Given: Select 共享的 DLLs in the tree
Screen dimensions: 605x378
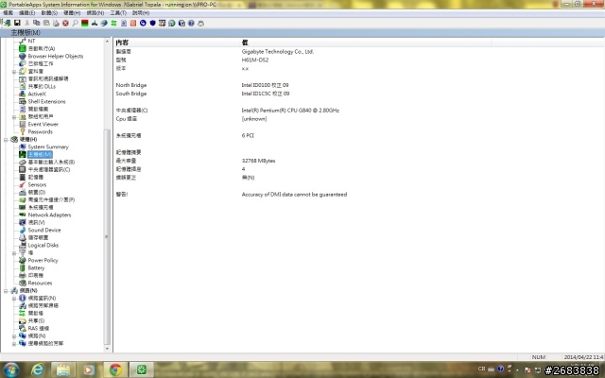Looking at the screenshot, I should click(x=42, y=86).
